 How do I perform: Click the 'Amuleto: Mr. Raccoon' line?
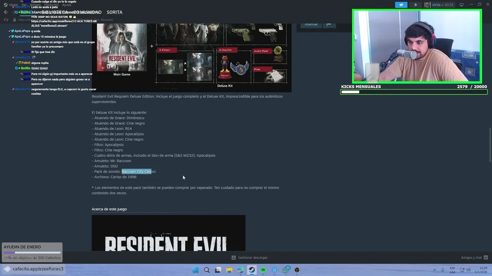[x=111, y=161]
